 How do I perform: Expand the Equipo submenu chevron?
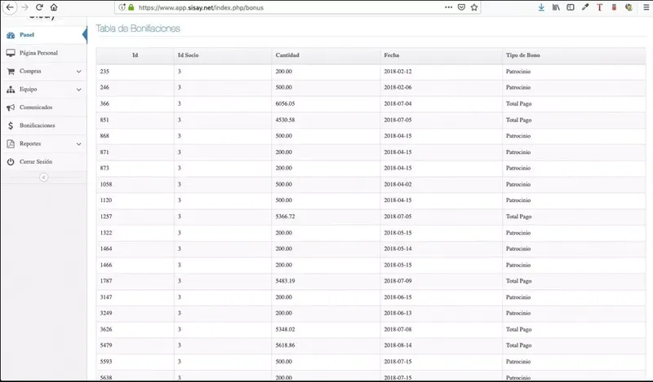click(x=78, y=90)
